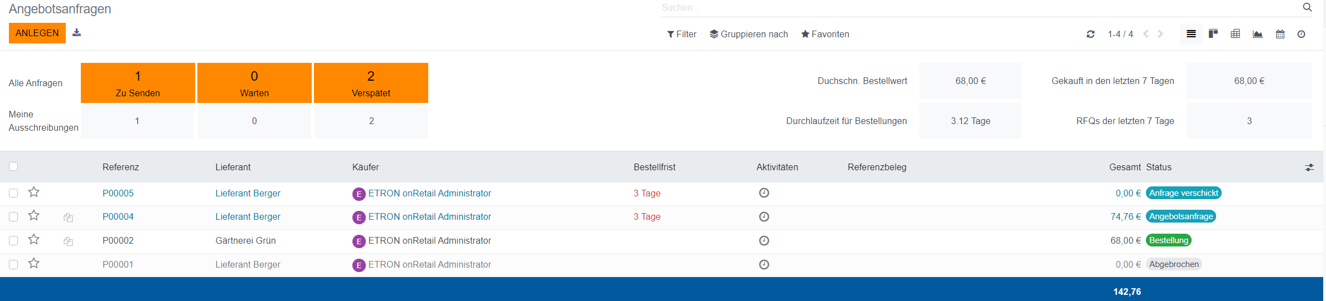Click the download/import records icon
This screenshot has height=301, width=1326.
click(x=77, y=33)
